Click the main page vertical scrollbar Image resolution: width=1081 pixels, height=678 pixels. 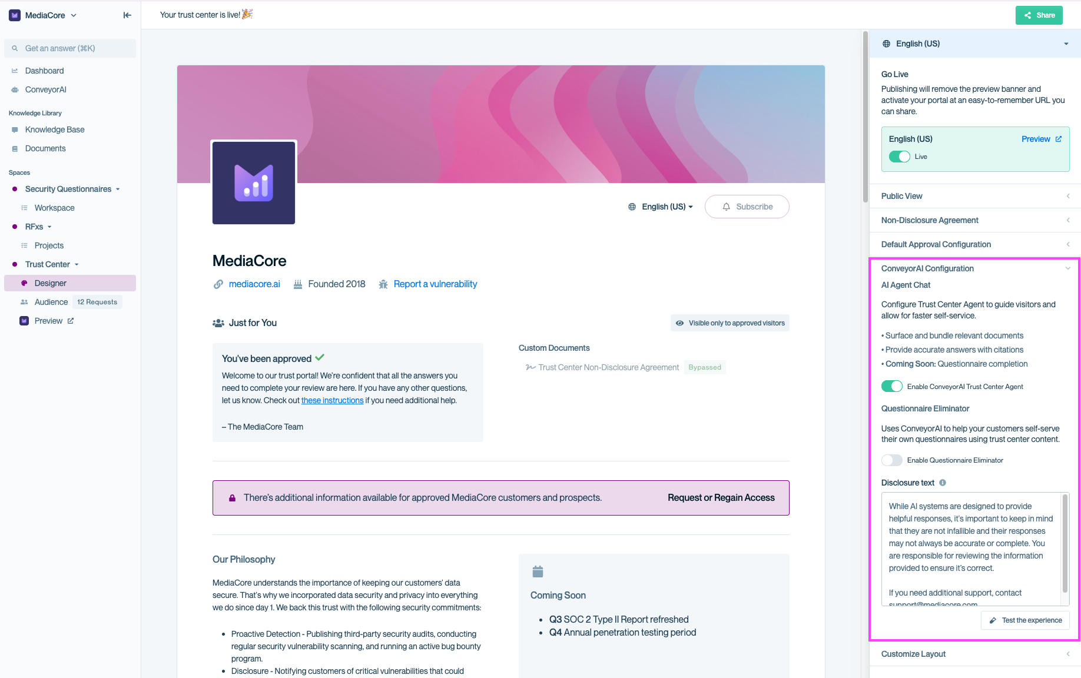(866, 117)
